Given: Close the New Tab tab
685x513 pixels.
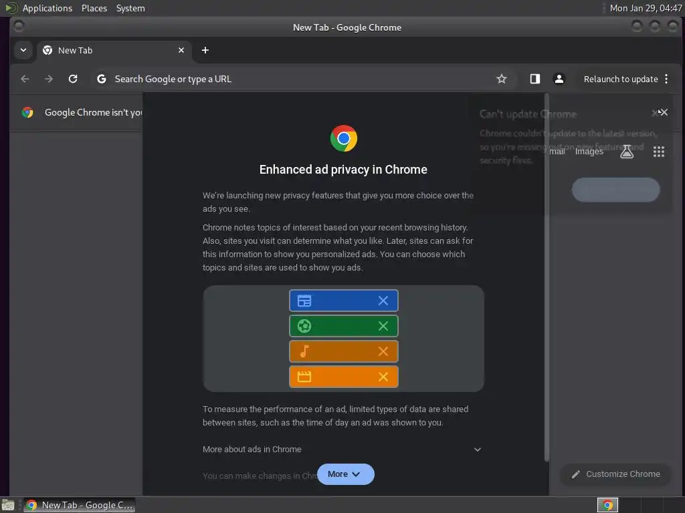Looking at the screenshot, I should 181,50.
